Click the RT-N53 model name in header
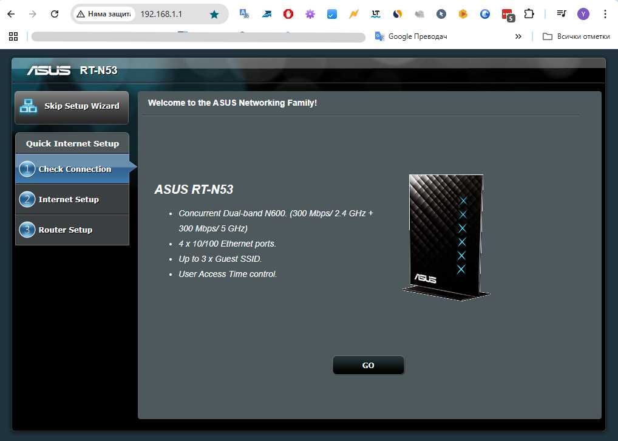The height and width of the screenshot is (441, 618). tap(98, 70)
